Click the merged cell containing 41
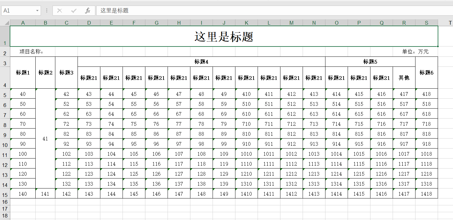The image size is (453, 220). pyautogui.click(x=45, y=139)
